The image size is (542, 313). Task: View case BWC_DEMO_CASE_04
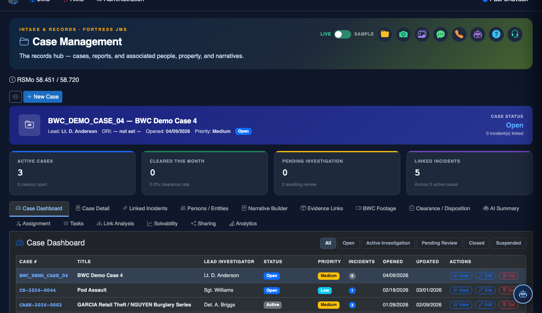(461, 276)
